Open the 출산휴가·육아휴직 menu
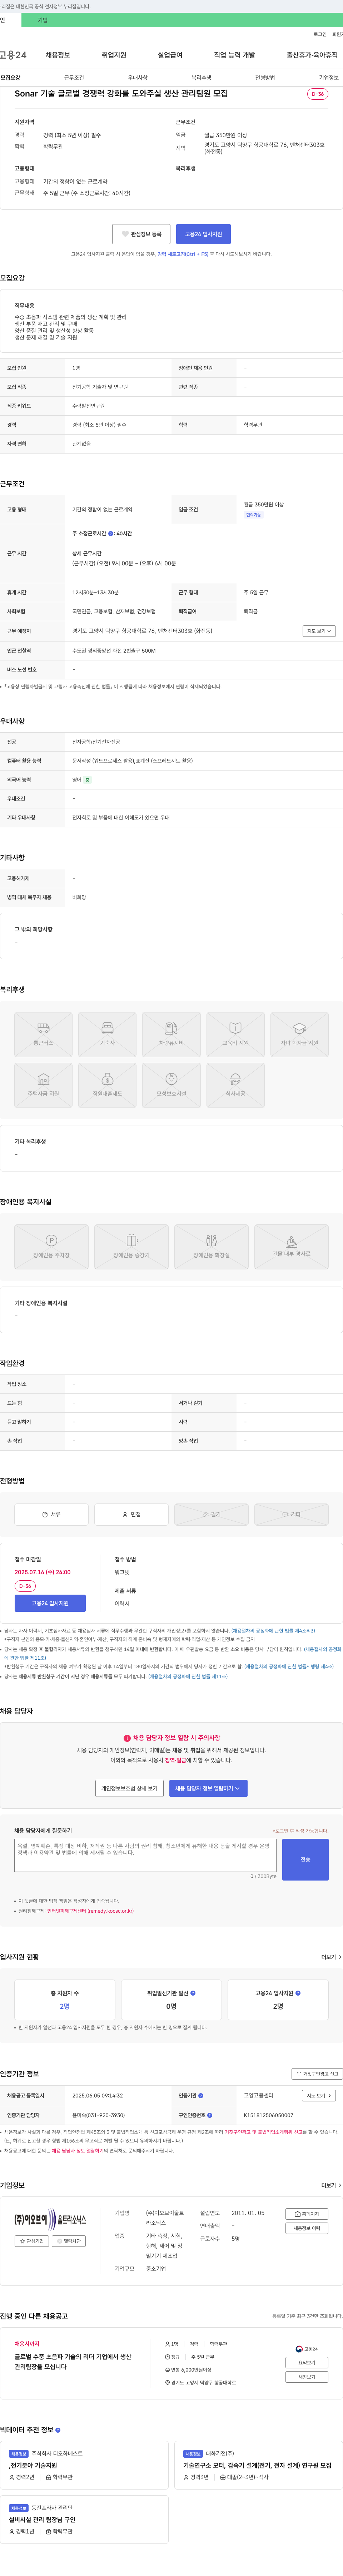Image resolution: width=343 pixels, height=2576 pixels. [x=312, y=55]
